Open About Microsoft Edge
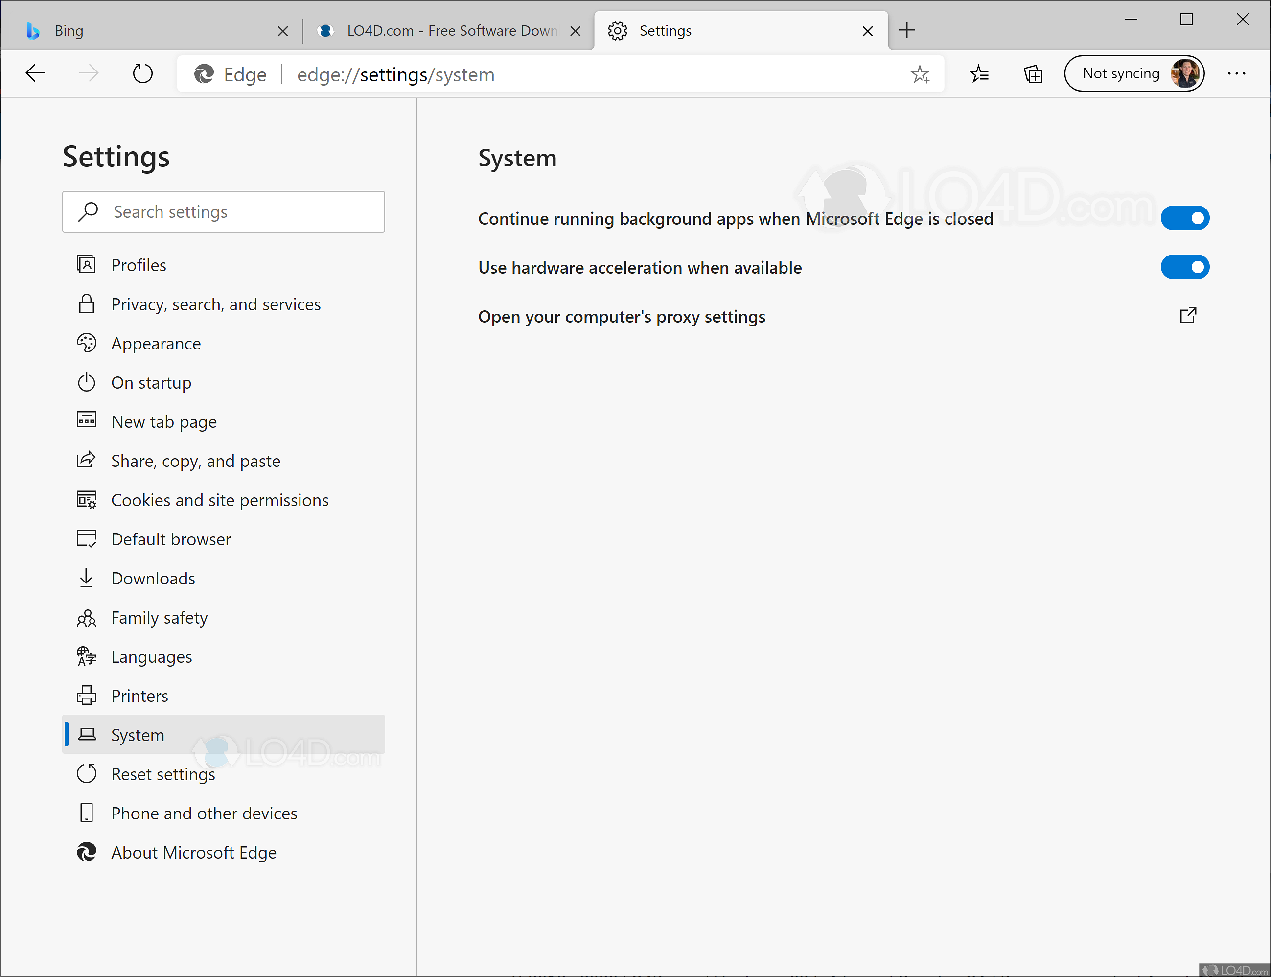 click(x=194, y=853)
